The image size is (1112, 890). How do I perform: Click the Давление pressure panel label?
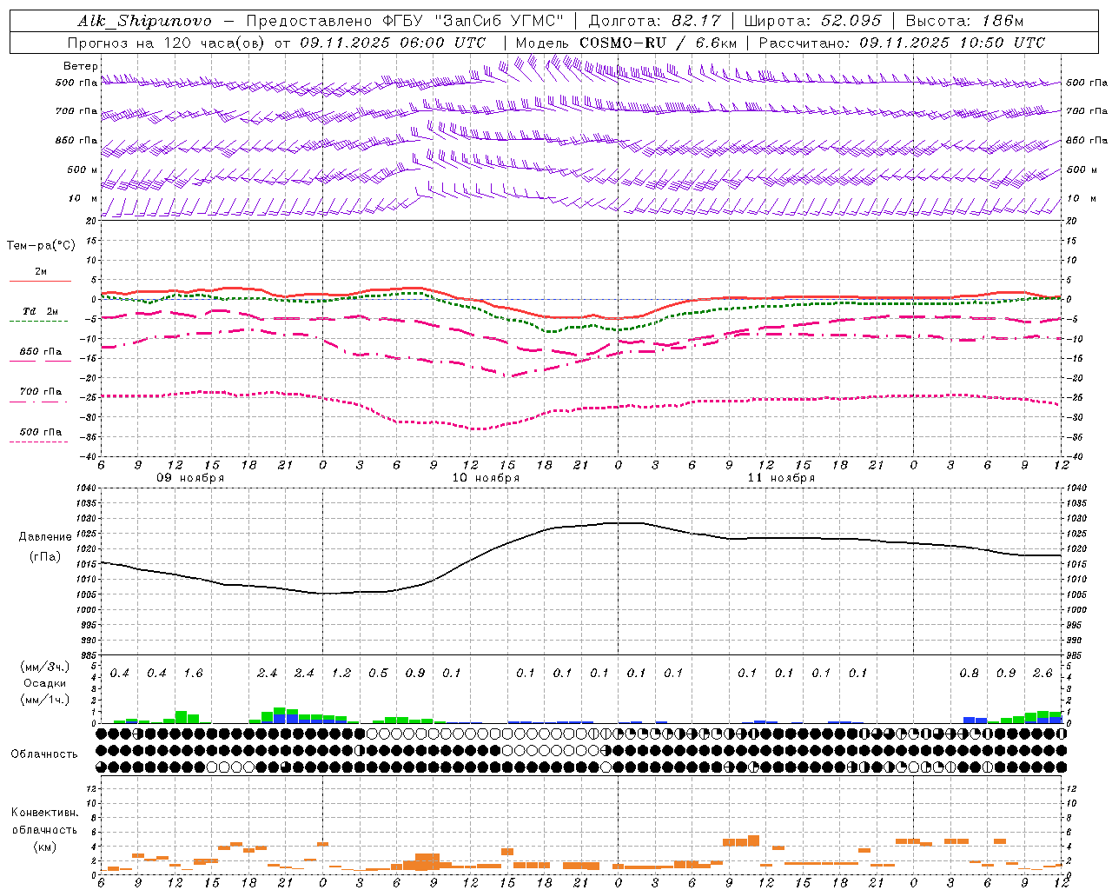point(45,537)
